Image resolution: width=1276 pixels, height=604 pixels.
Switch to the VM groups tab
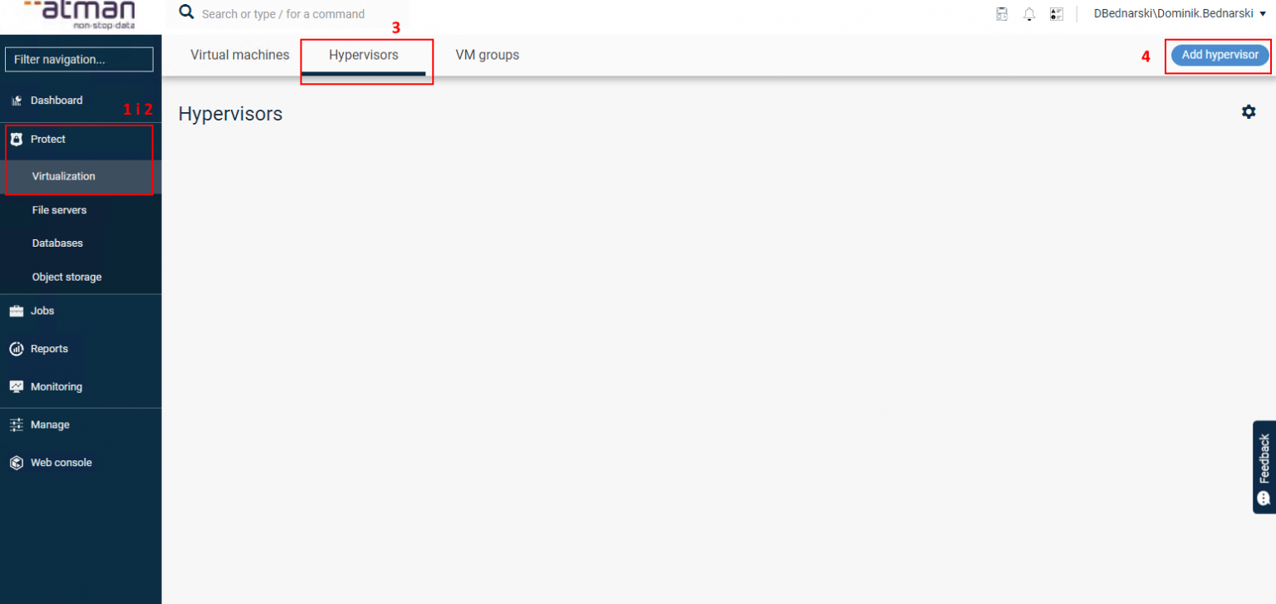pyautogui.click(x=487, y=55)
